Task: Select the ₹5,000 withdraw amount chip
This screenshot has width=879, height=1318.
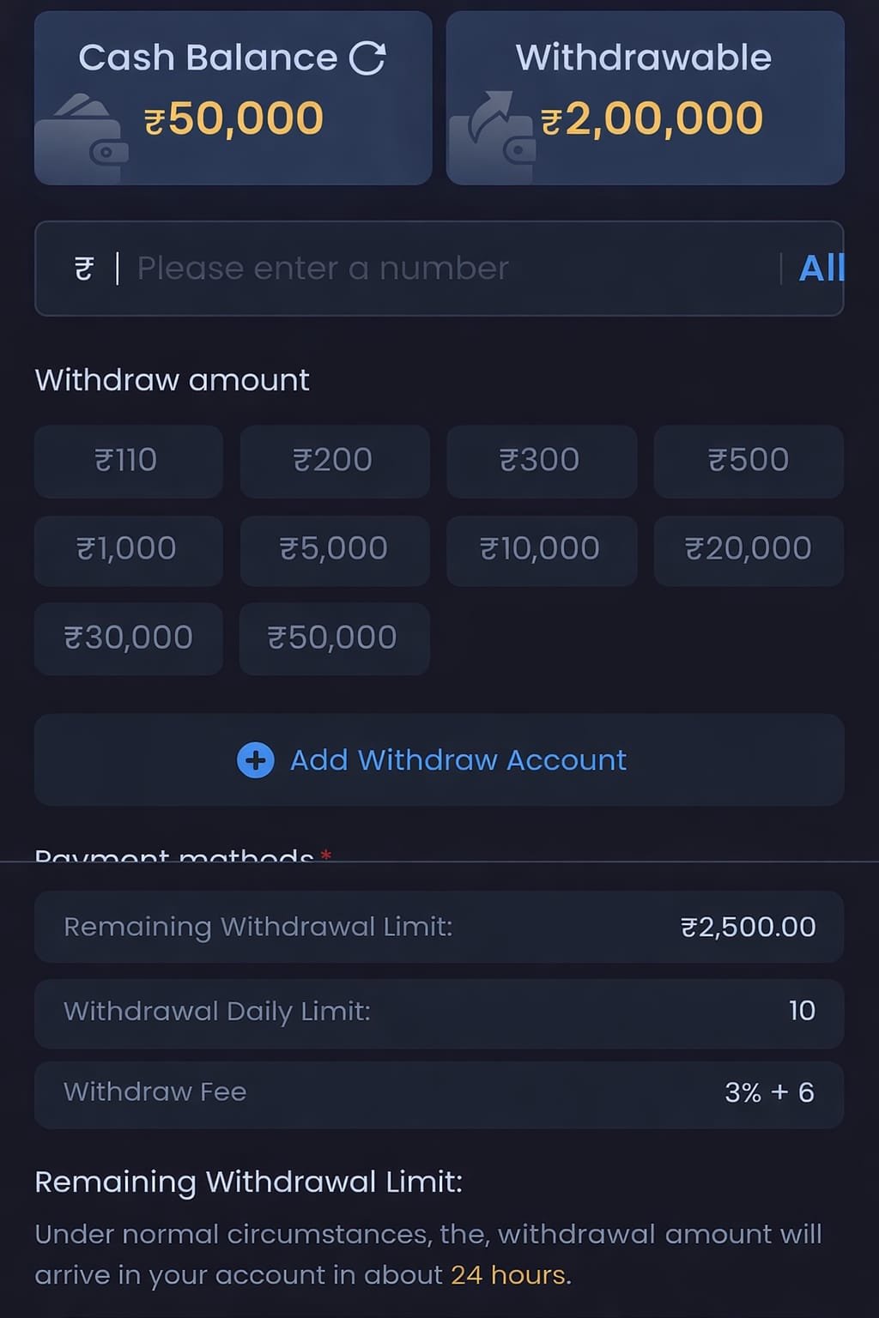Action: coord(334,550)
